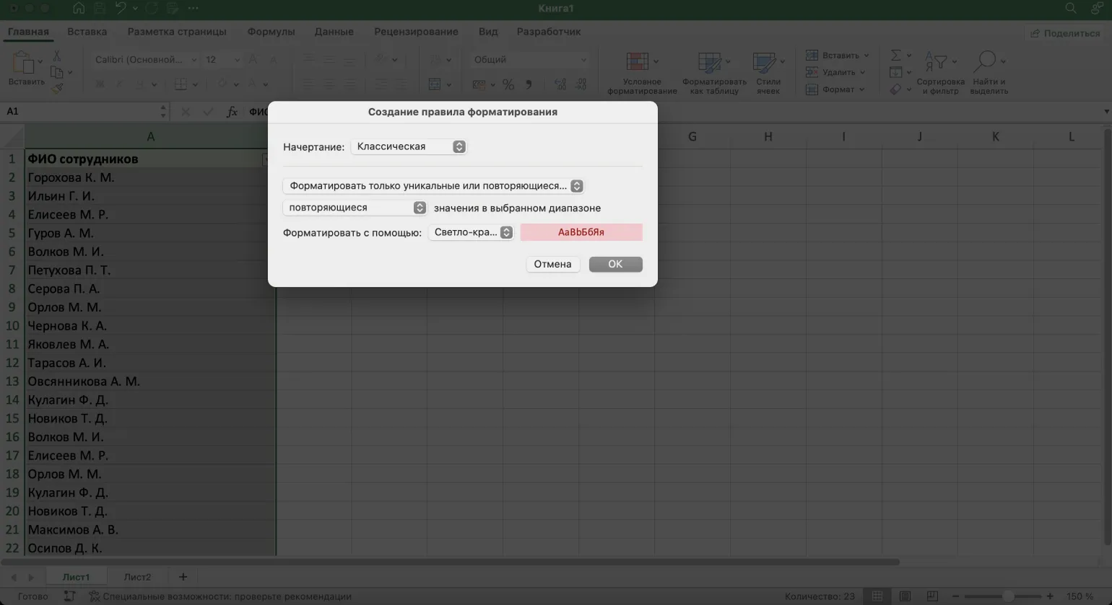Switch to the Формулы ribbon tab
This screenshot has width=1112, height=605.
271,32
